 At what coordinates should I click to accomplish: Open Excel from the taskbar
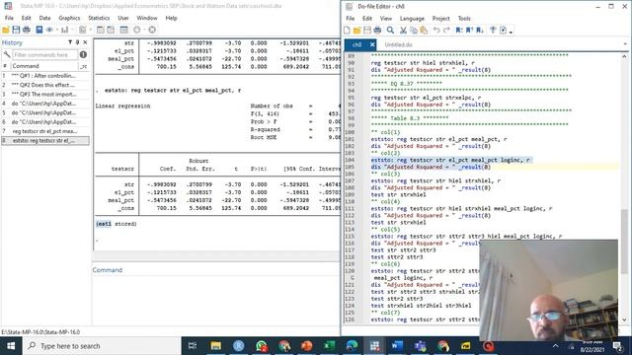coord(329,346)
